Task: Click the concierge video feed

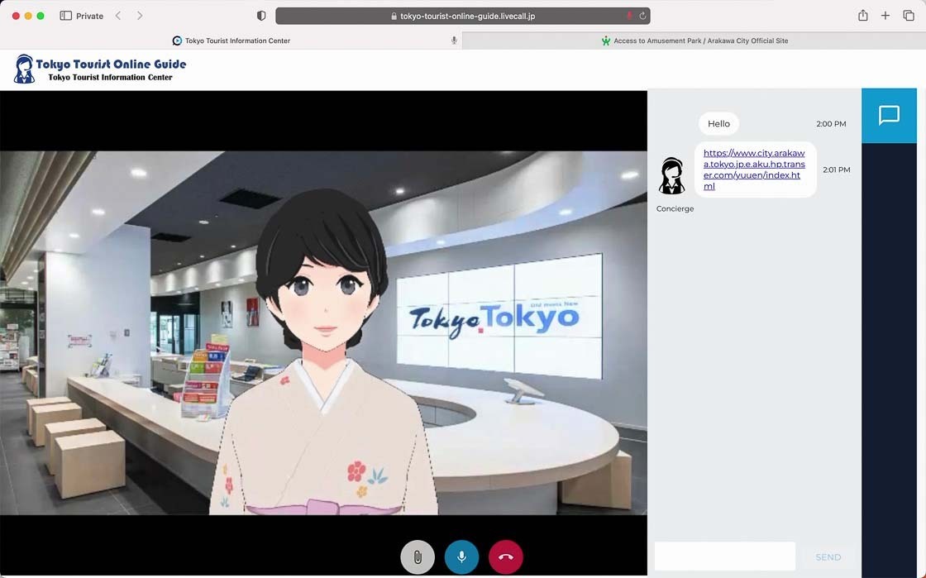Action: [x=323, y=333]
